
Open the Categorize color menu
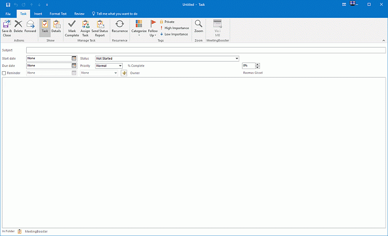coord(139,29)
